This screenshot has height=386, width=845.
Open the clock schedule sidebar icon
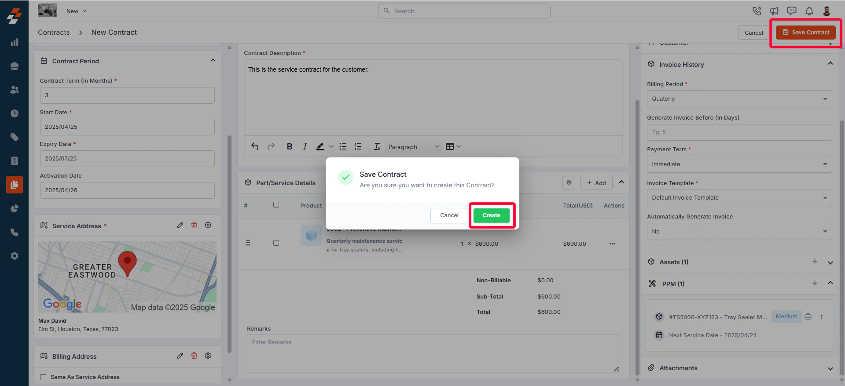click(x=15, y=113)
